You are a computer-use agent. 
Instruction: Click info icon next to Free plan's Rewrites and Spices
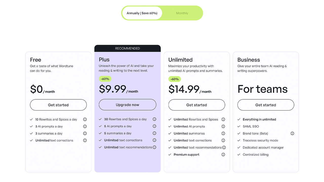pyautogui.click(x=85, y=119)
